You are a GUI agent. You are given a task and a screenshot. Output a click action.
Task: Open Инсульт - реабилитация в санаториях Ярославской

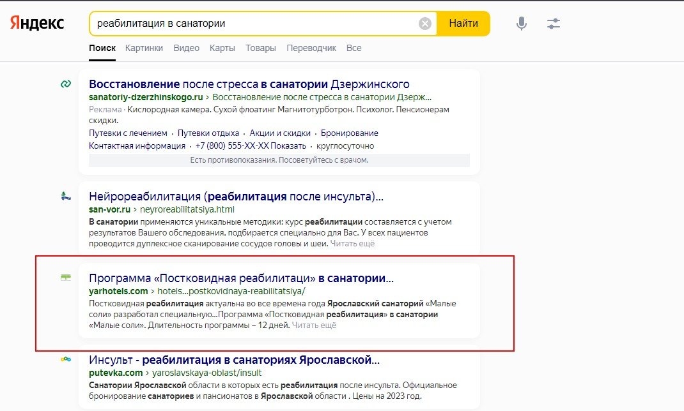234,360
